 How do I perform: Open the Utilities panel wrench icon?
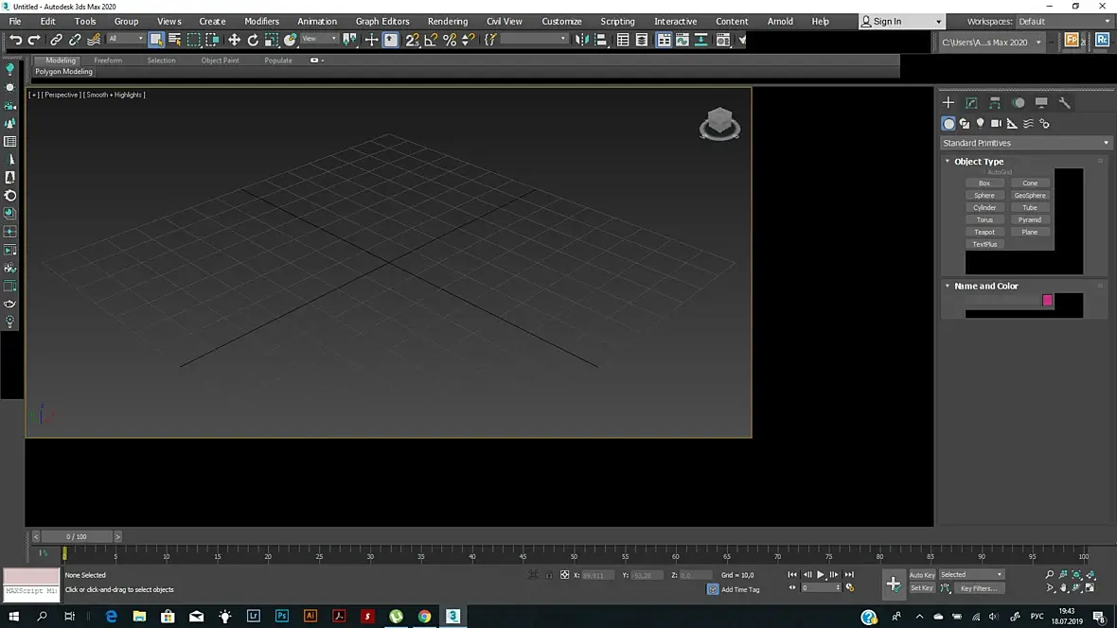click(1064, 103)
